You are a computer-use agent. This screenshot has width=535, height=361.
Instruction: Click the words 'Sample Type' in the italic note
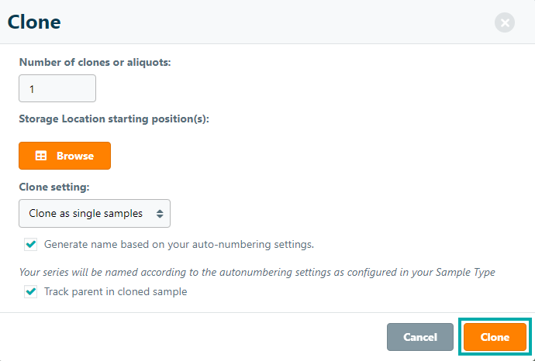click(x=464, y=272)
